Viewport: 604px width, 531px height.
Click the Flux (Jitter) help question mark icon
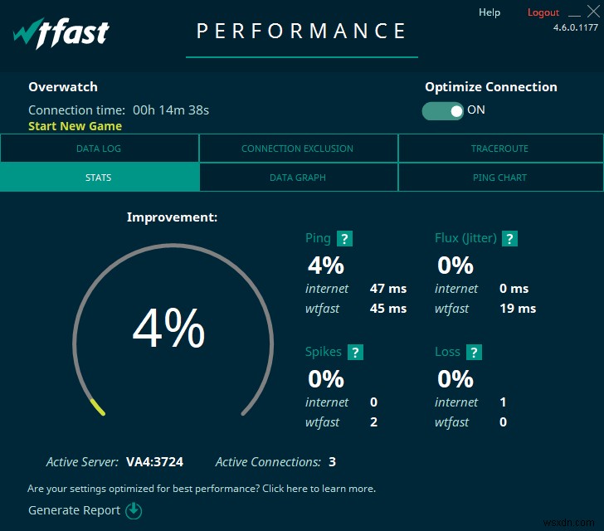click(x=509, y=239)
